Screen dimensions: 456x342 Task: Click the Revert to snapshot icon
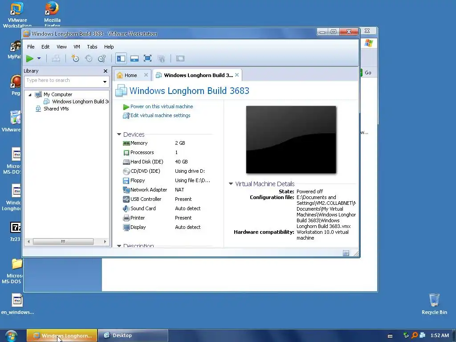tap(89, 58)
